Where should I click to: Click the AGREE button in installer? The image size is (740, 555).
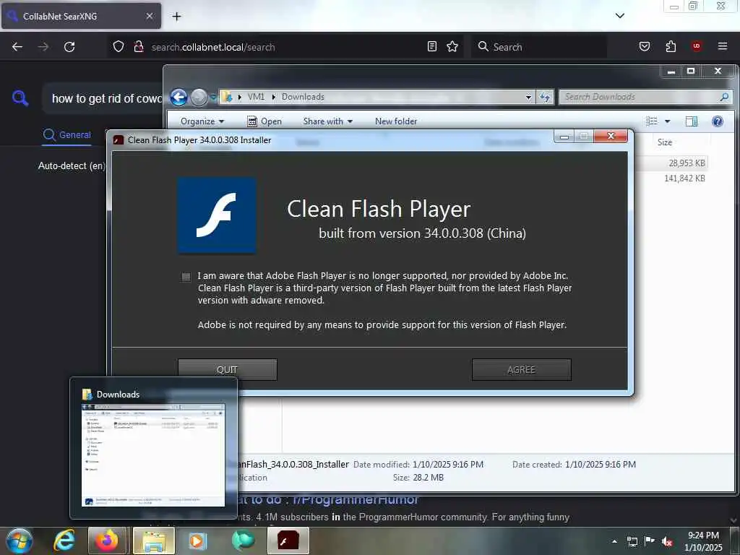point(521,369)
